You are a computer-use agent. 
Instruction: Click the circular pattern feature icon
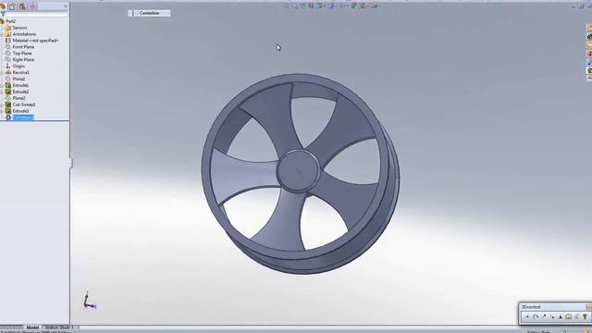pos(8,117)
